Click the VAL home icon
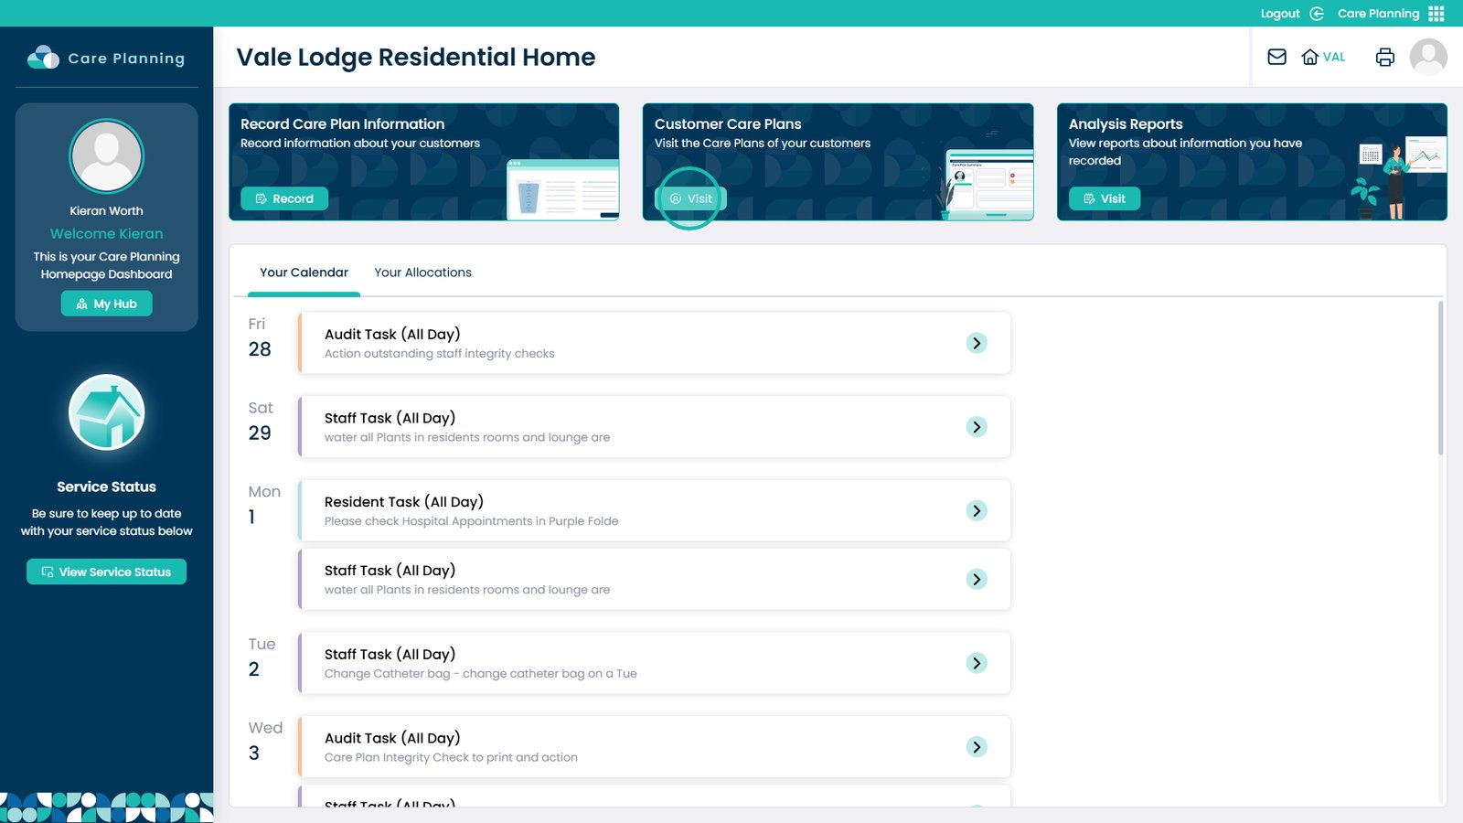 [x=1310, y=57]
